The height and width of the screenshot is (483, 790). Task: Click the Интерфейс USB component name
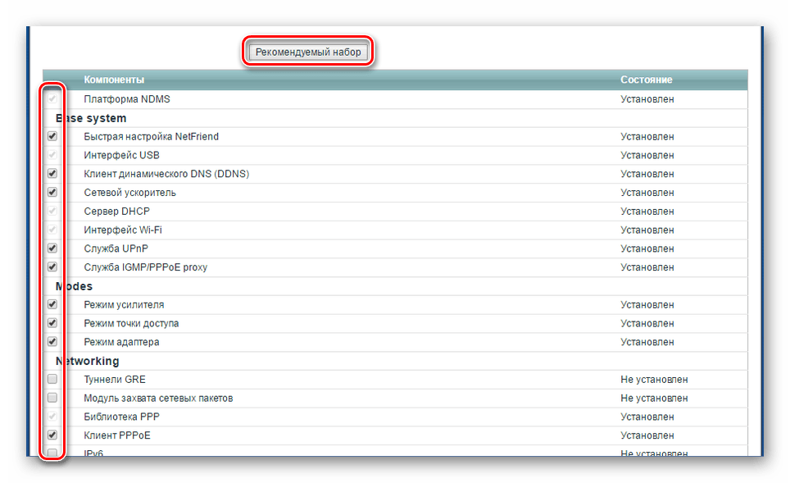pos(121,155)
